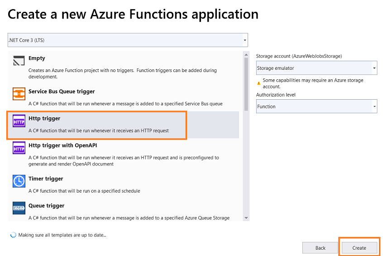The height and width of the screenshot is (256, 383).
Task: Select the Timer trigger title
Action: (46, 179)
